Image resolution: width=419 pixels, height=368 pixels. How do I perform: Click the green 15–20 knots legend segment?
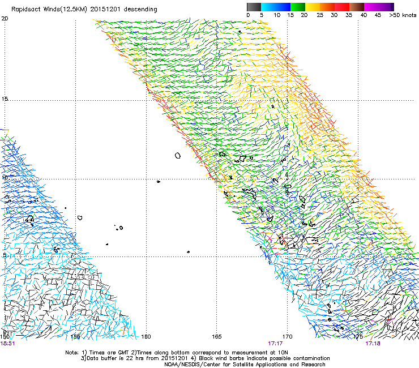point(298,7)
